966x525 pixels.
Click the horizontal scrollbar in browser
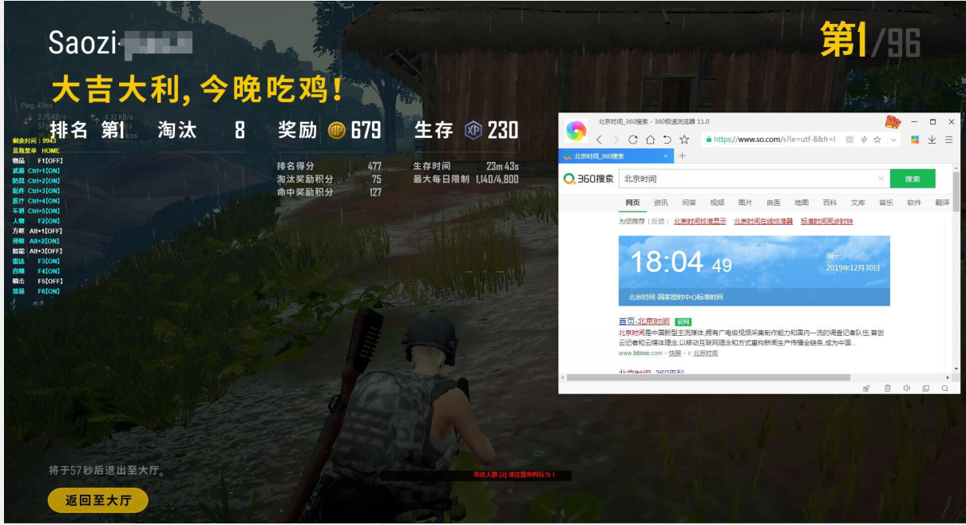click(x=707, y=377)
